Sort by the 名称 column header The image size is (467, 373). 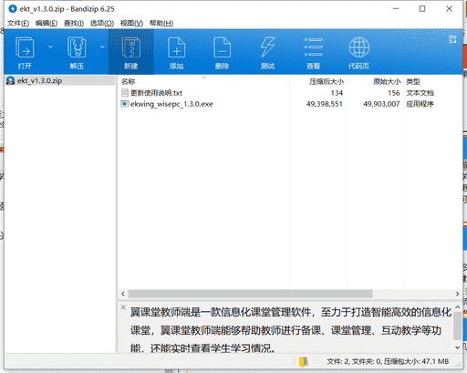pos(128,81)
